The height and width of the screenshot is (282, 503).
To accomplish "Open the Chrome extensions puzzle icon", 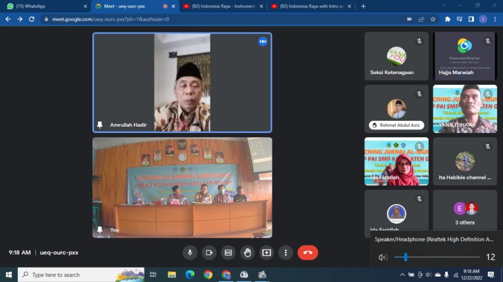I will [x=447, y=19].
